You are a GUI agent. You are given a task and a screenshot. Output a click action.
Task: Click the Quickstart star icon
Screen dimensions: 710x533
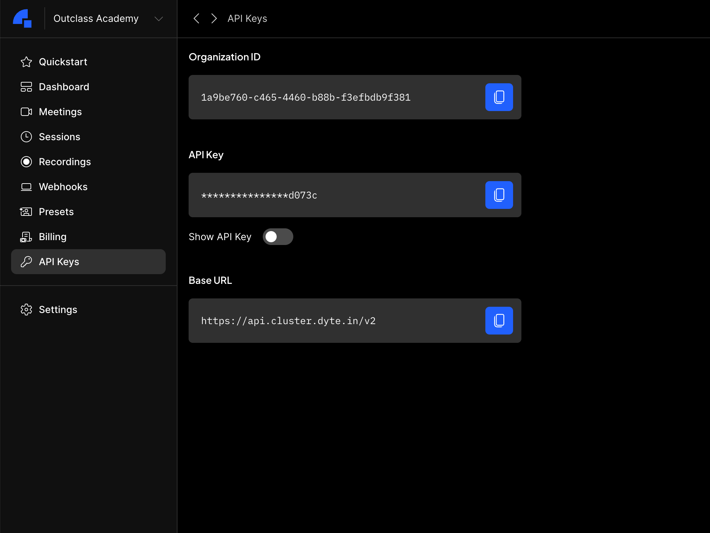26,62
